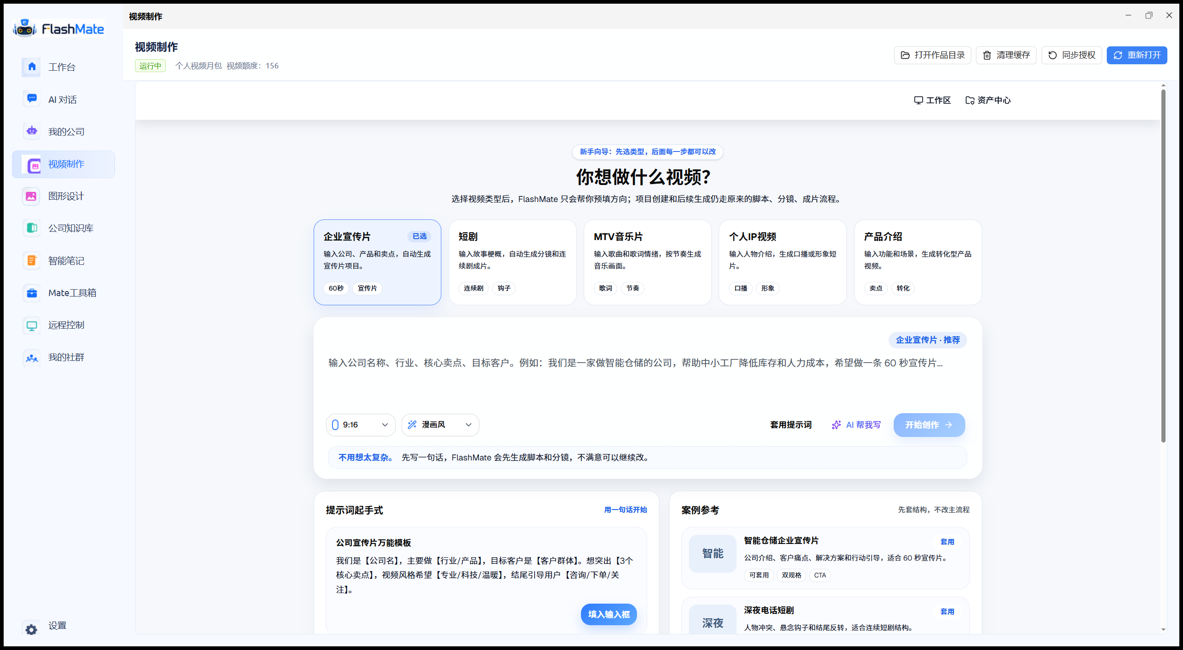Click the scrollbar down arrow
The image size is (1183, 650).
point(1163,629)
